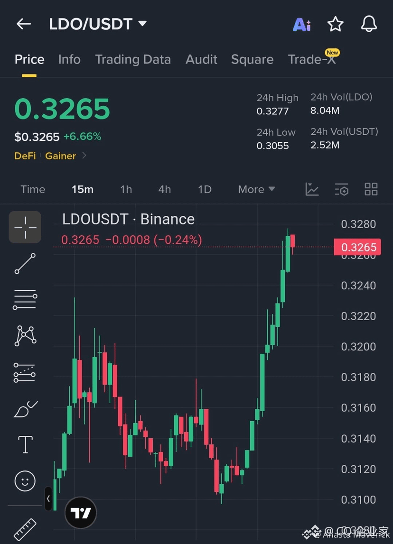Tap the LDOUSDT · Binance chart title
Image resolution: width=393 pixels, height=544 pixels.
pos(129,219)
